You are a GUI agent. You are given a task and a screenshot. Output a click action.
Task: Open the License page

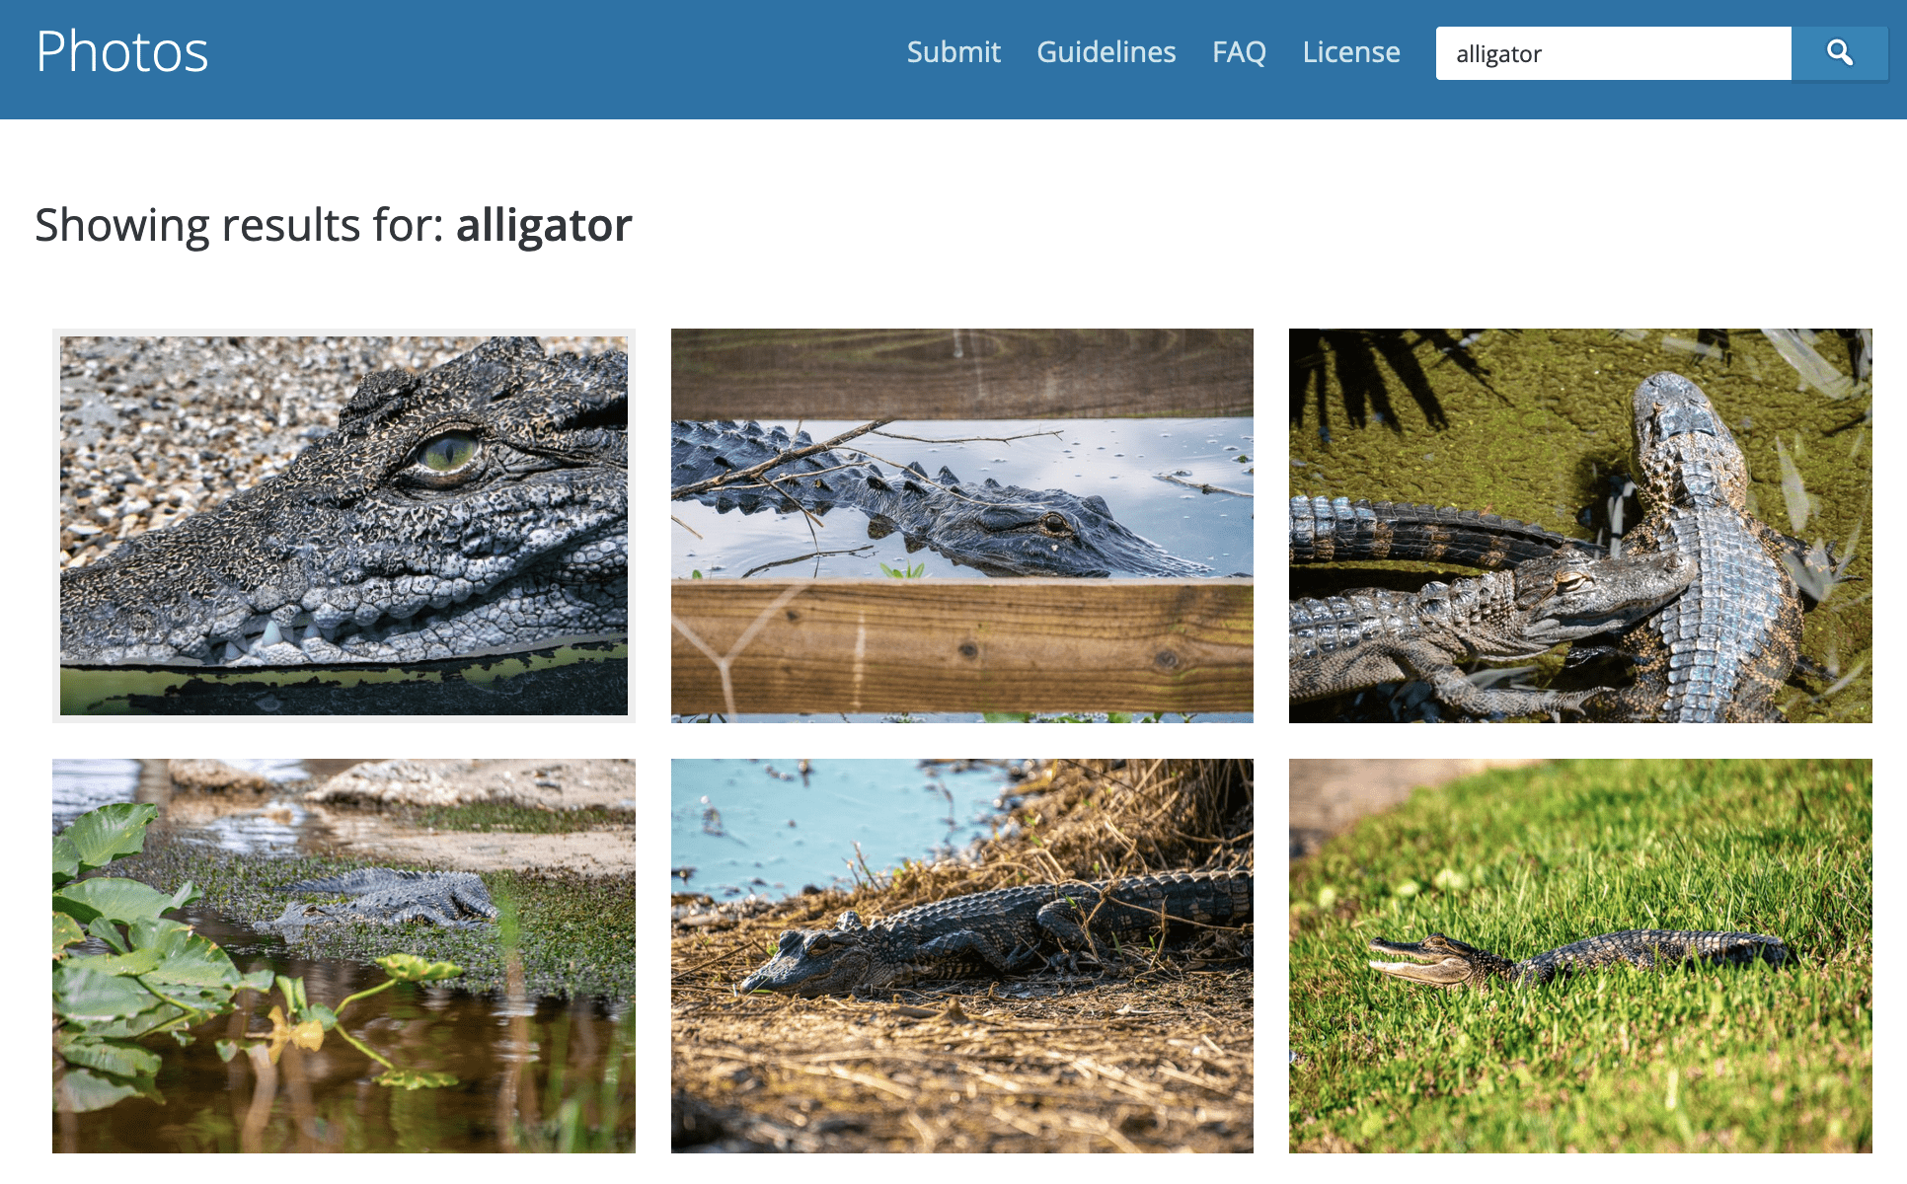click(1351, 52)
